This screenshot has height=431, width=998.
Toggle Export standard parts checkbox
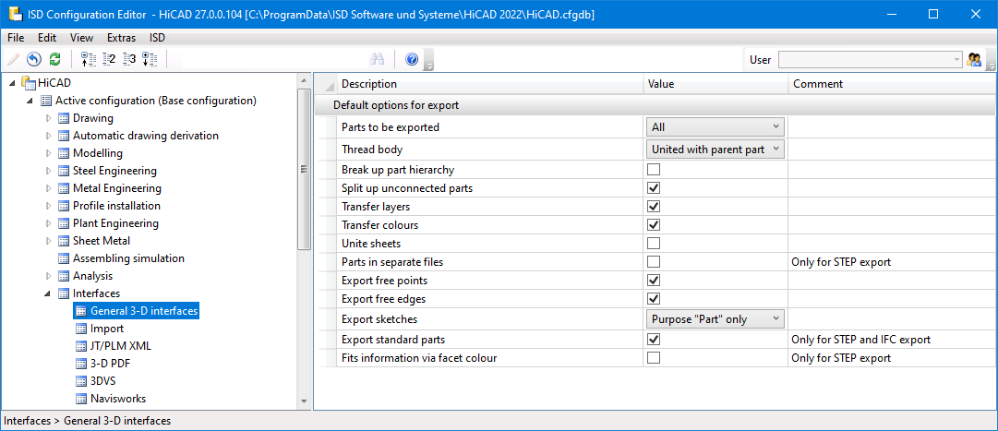pos(653,340)
